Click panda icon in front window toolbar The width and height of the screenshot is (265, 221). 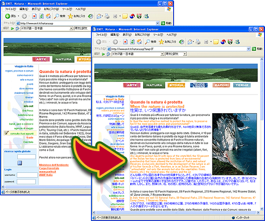(230, 42)
